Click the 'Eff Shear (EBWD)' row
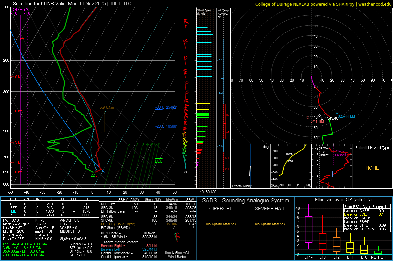 pyautogui.click(x=149, y=228)
